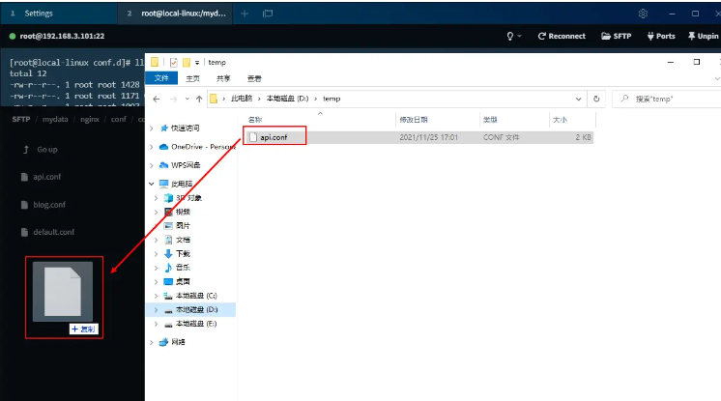The height and width of the screenshot is (401, 721).
Task: Sort by the 类型 column header
Action: click(x=490, y=120)
